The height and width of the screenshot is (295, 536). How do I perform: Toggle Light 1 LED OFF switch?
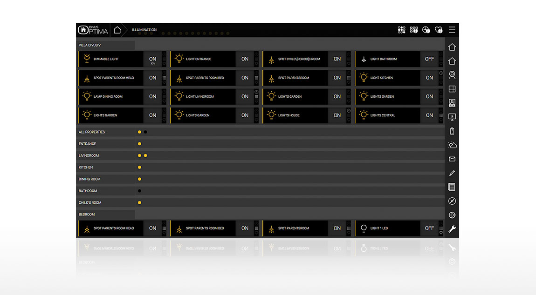click(429, 228)
